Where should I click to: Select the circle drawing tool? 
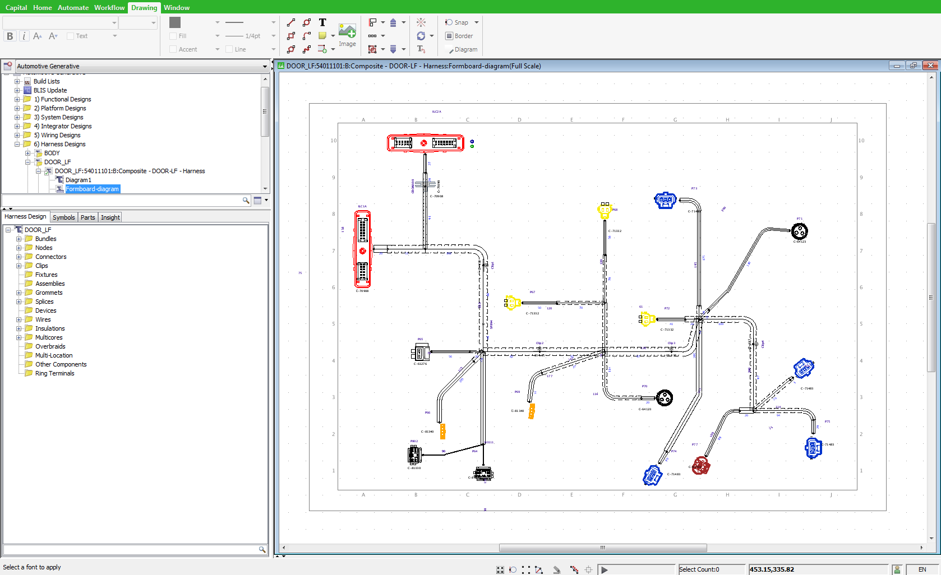(x=307, y=22)
